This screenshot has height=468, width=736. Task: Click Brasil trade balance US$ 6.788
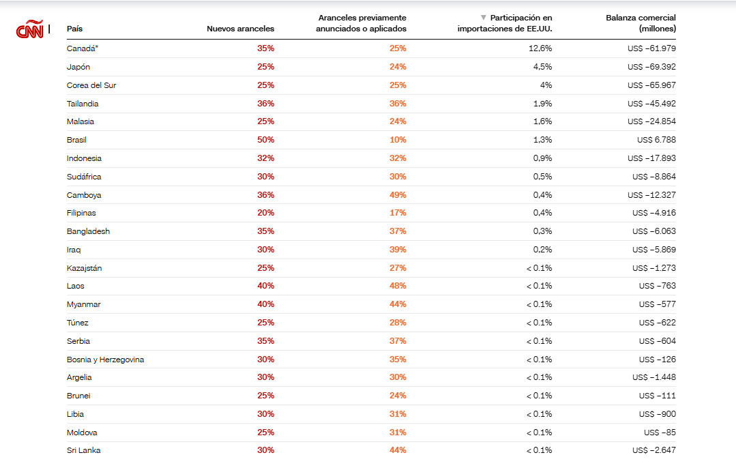click(x=656, y=140)
